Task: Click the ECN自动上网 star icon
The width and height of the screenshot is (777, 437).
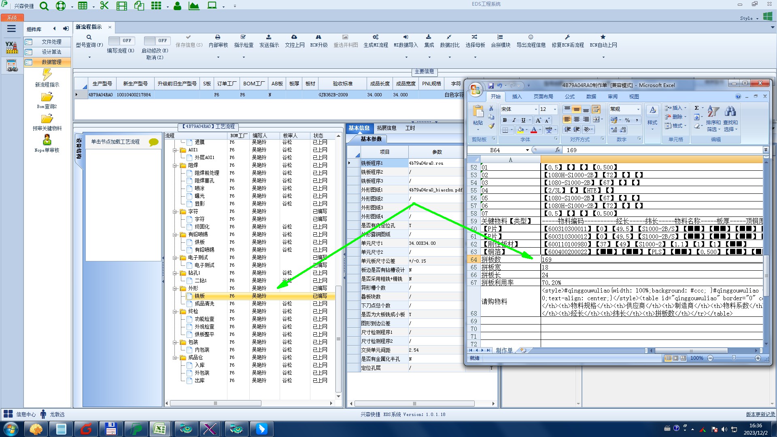Action: pyautogui.click(x=603, y=37)
